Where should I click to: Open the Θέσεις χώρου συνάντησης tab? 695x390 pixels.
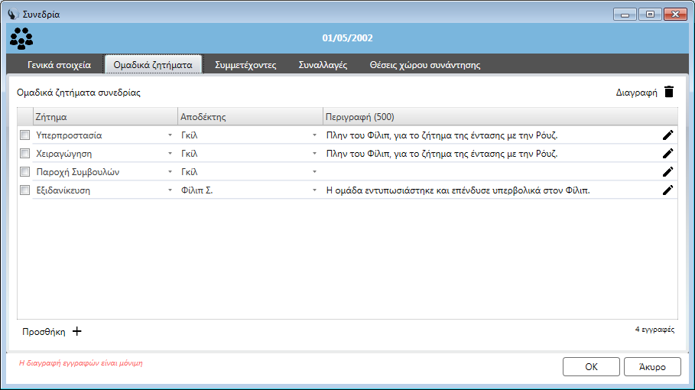tap(425, 65)
